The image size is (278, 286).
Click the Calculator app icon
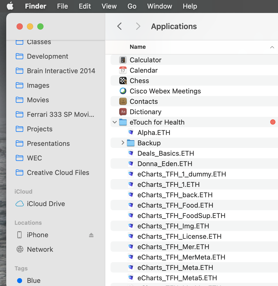click(x=123, y=60)
